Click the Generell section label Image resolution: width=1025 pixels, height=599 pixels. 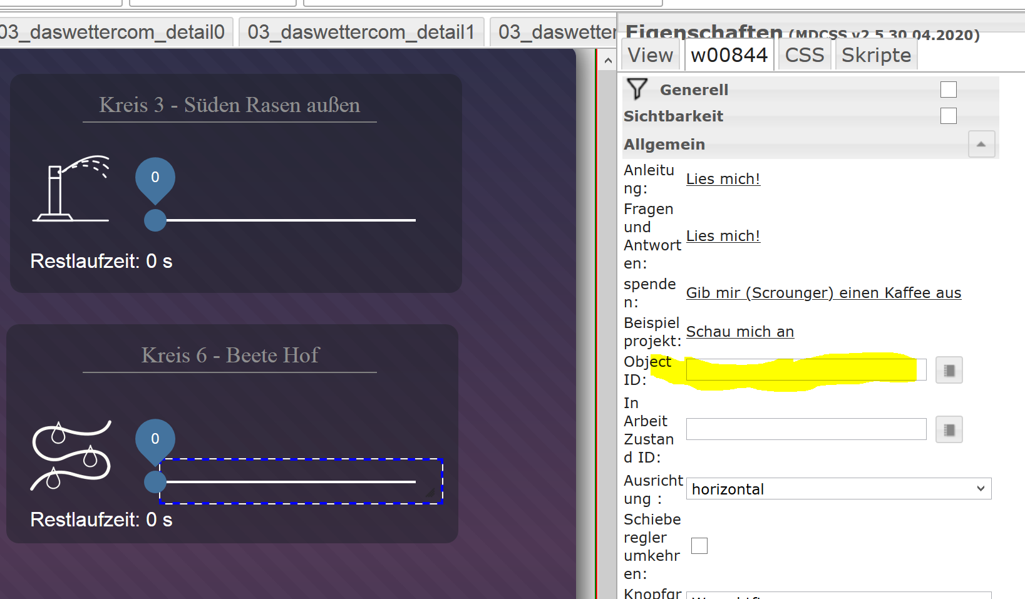[x=694, y=90]
